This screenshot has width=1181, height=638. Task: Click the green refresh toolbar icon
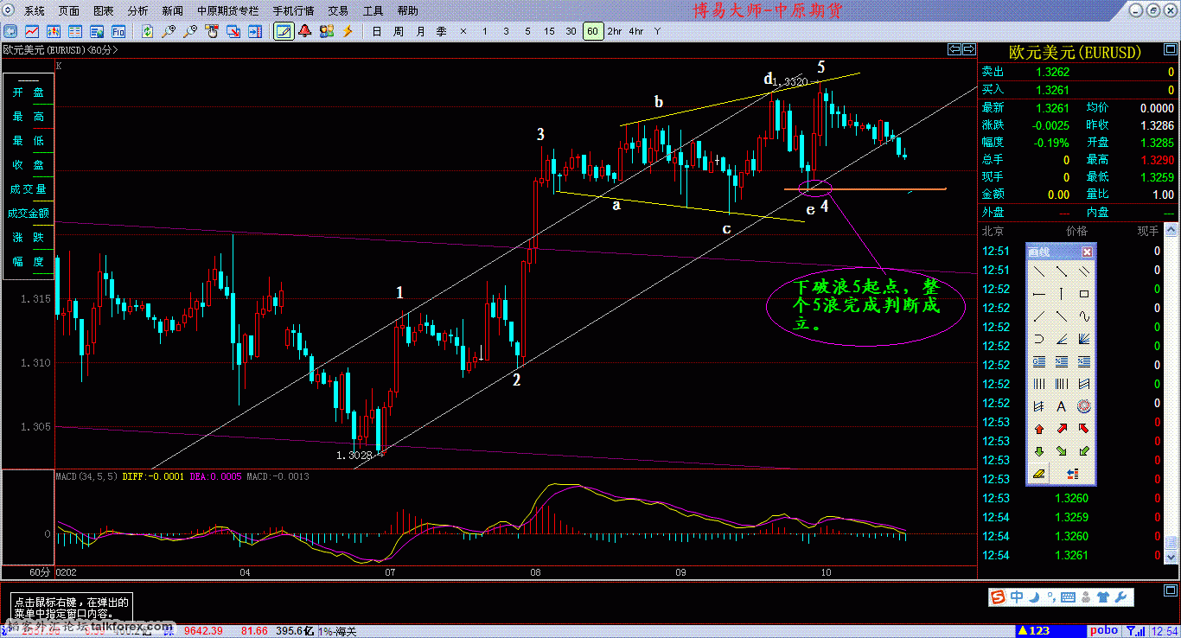point(147,31)
